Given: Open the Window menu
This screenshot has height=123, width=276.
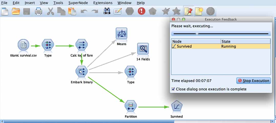Looking at the screenshot, I should coord(125,3).
